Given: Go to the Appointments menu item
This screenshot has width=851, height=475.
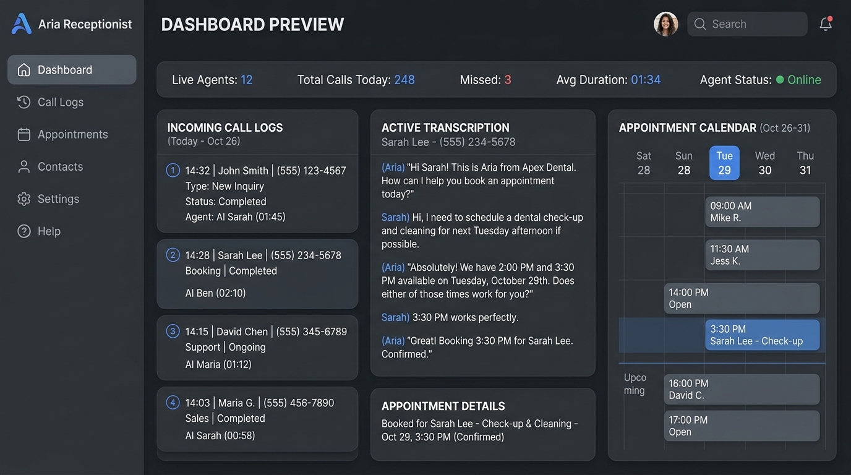Looking at the screenshot, I should [x=72, y=134].
